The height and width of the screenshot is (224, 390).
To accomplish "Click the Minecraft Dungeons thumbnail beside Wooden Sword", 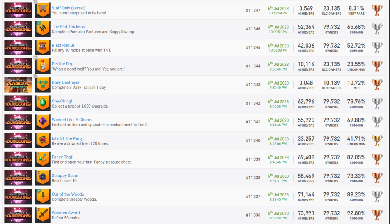I will (x=18, y=215).
